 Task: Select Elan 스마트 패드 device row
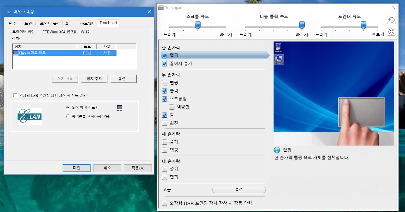65,53
